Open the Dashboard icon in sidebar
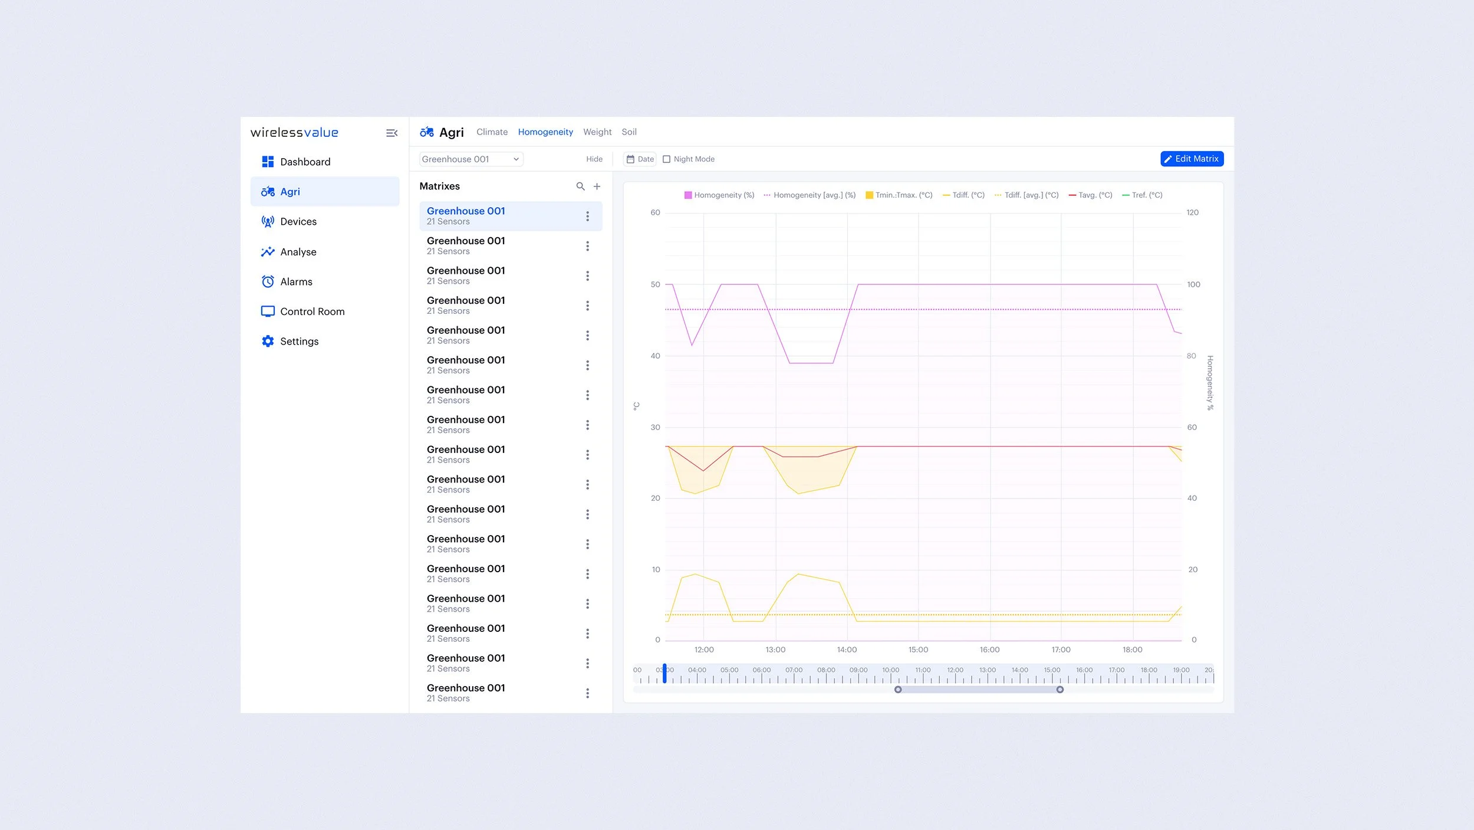 [268, 162]
